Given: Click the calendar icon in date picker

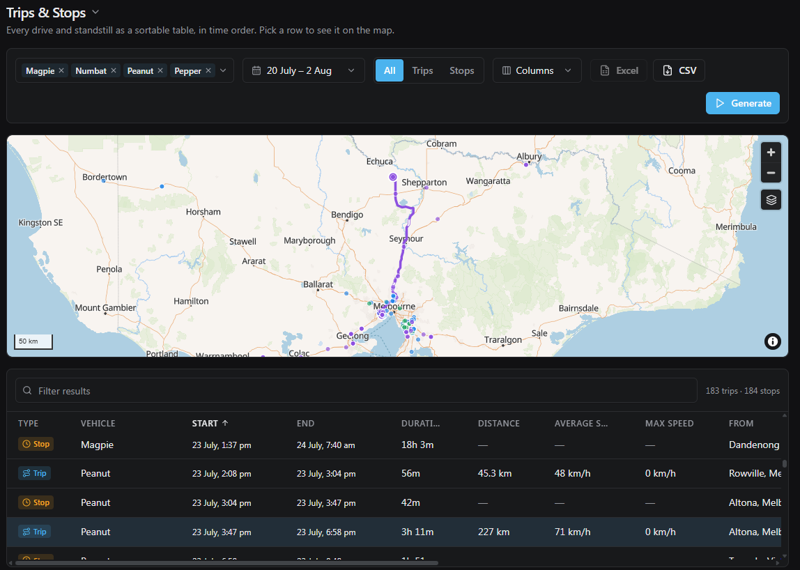Looking at the screenshot, I should (256, 70).
